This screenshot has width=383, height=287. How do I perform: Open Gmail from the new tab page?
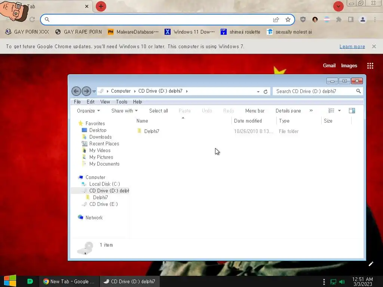pos(329,65)
